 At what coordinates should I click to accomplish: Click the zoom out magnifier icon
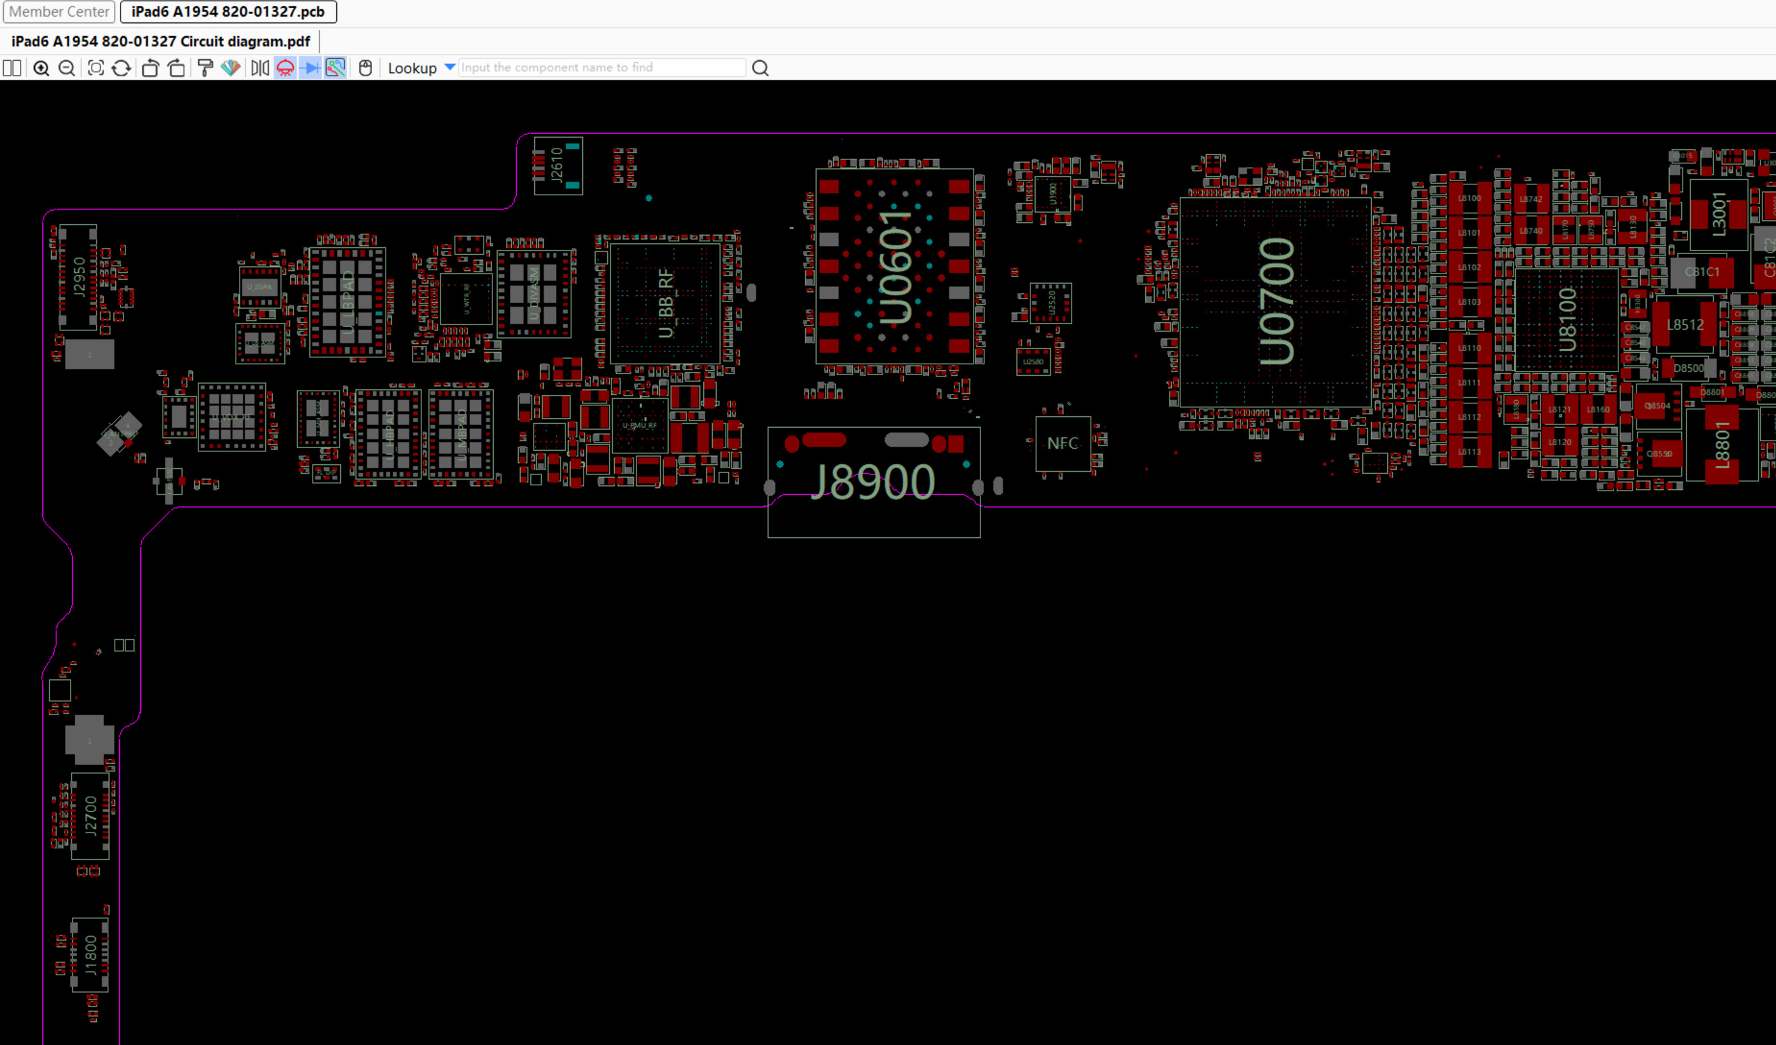tap(67, 69)
